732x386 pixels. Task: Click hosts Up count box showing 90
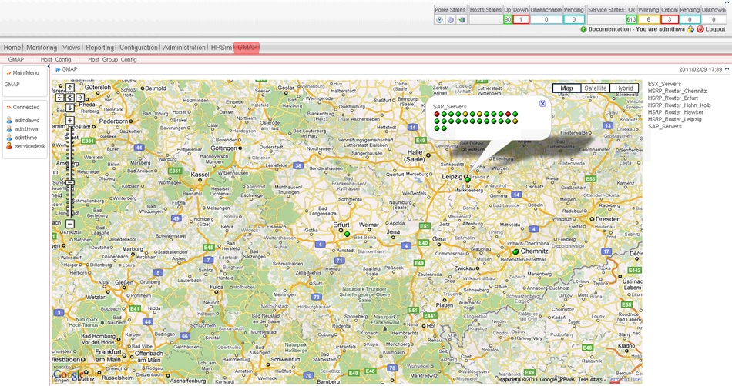(x=508, y=19)
